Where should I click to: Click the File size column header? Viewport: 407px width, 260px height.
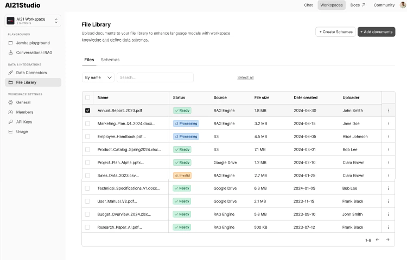pos(262,97)
